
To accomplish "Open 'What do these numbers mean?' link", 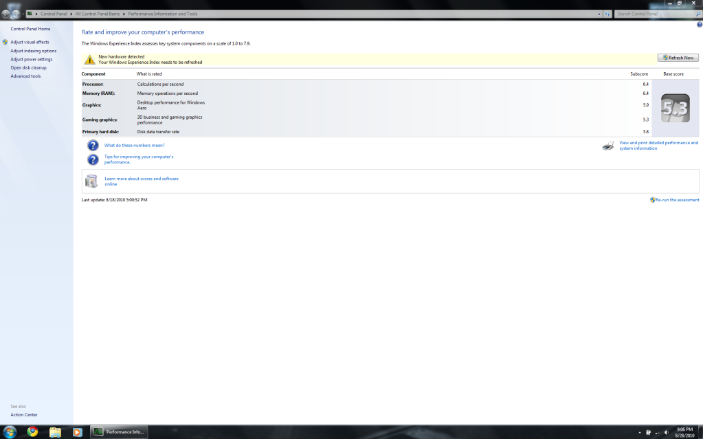I will pyautogui.click(x=135, y=145).
